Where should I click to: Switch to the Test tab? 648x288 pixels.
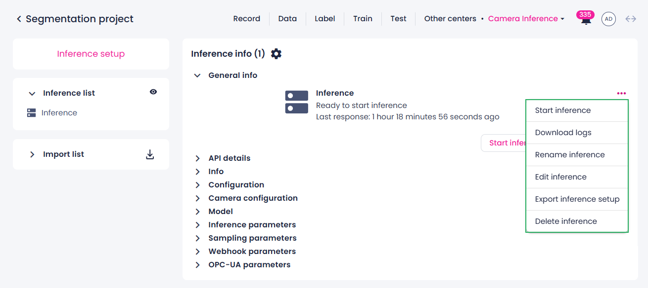[398, 19]
